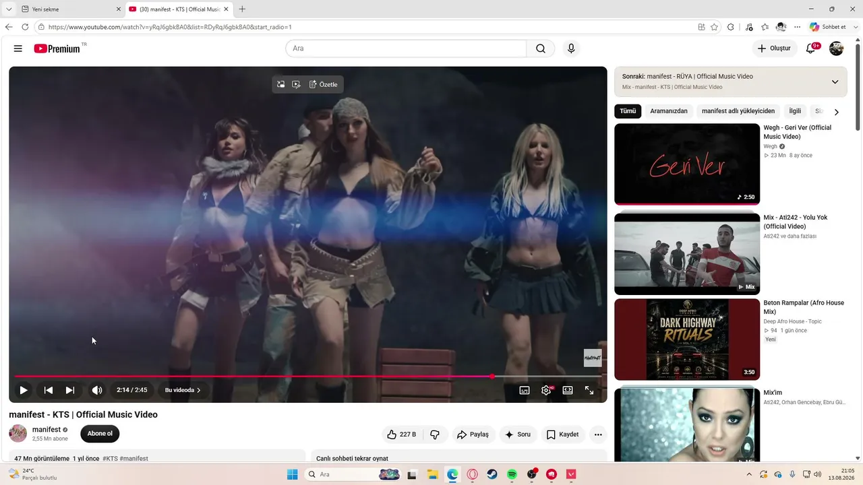Play the paused video
Screen dimensions: 863x485
pyautogui.click(x=24, y=390)
